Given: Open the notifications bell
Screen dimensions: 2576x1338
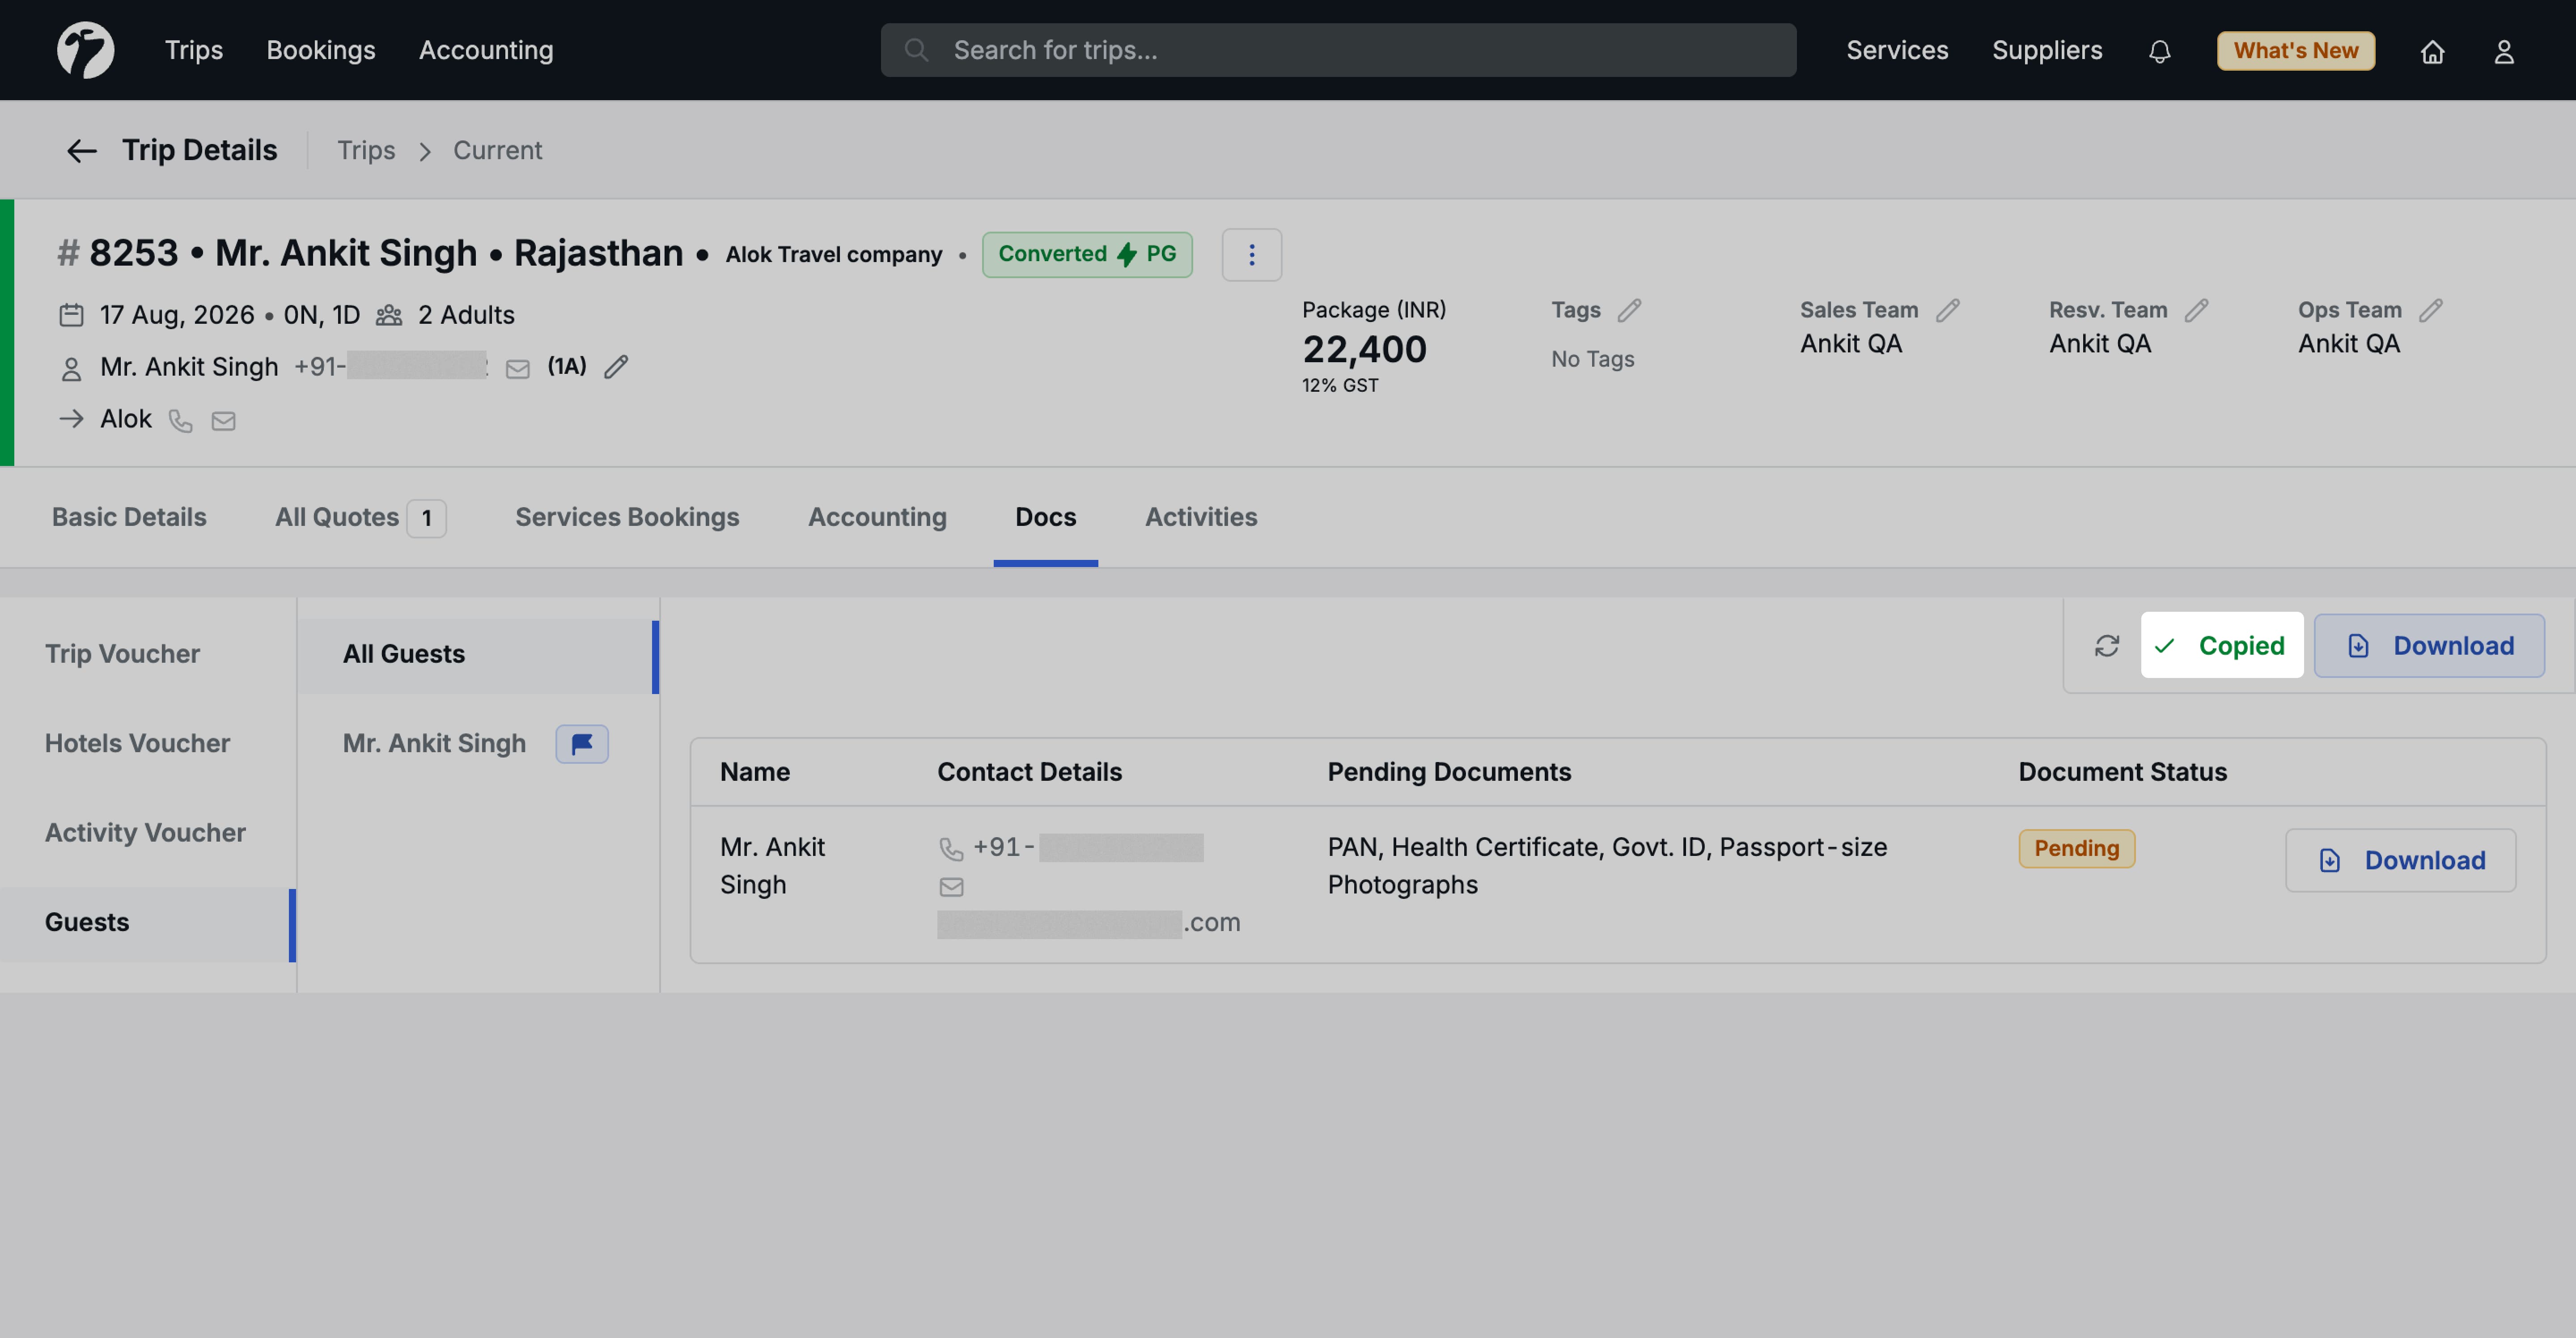Looking at the screenshot, I should coord(2159,51).
